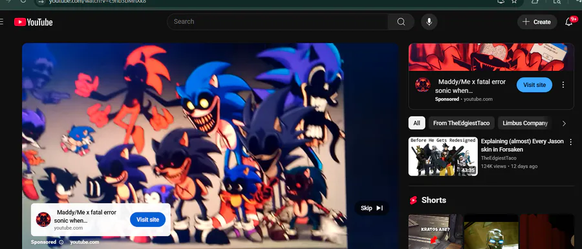Open the hamburger guide menu
Image resolution: width=582 pixels, height=249 pixels.
pos(1,22)
